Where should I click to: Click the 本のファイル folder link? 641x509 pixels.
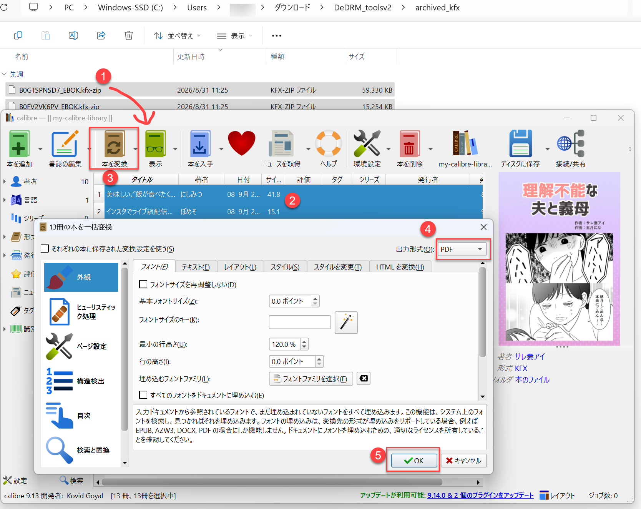(532, 379)
